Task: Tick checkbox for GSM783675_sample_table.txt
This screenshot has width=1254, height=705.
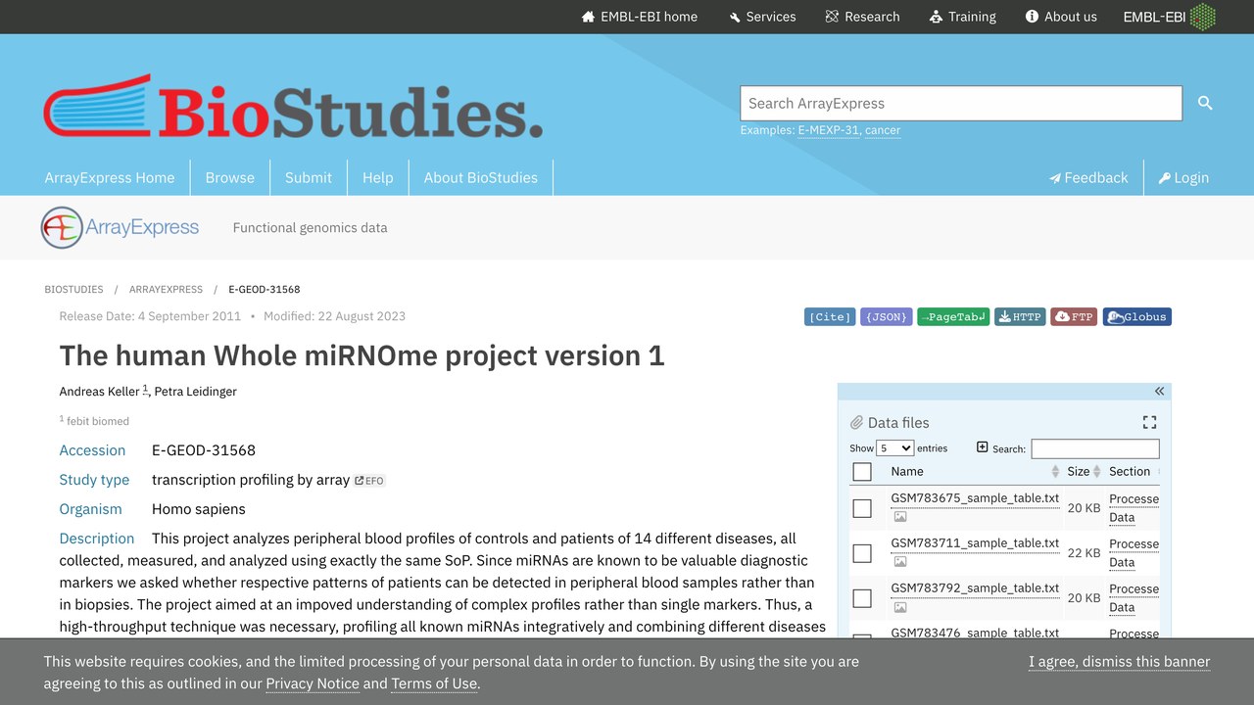Action: [x=862, y=508]
